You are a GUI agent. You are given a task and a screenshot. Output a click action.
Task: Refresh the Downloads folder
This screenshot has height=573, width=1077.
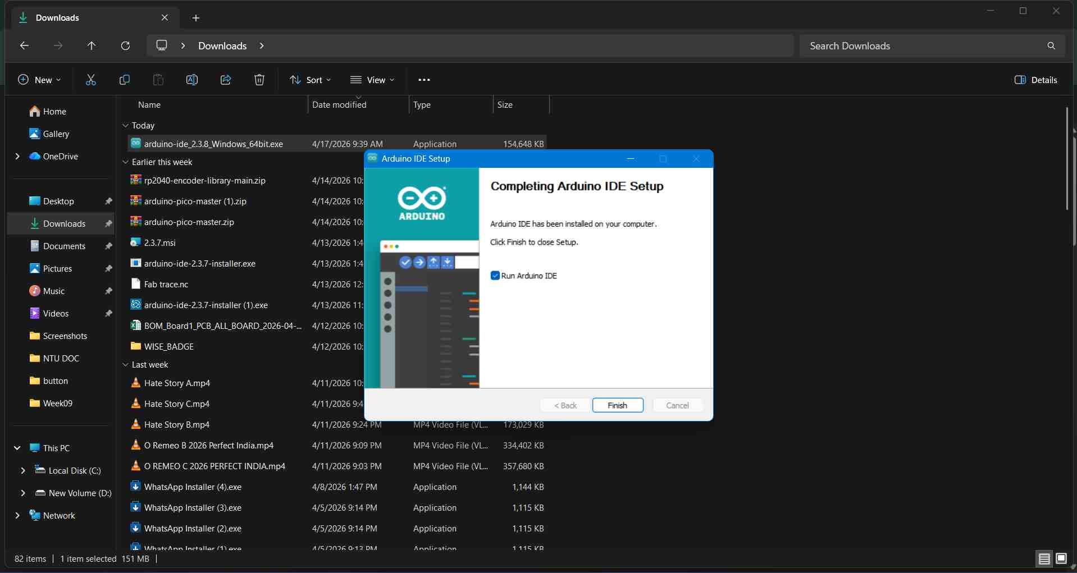point(125,45)
